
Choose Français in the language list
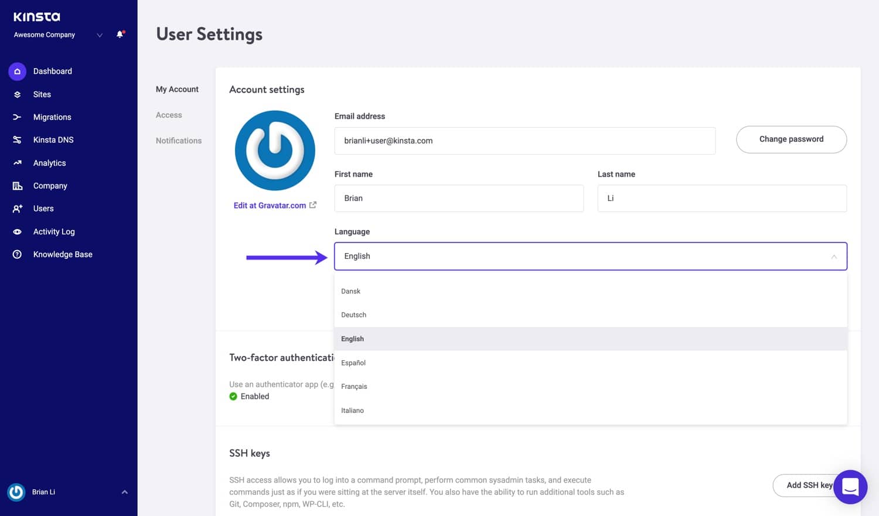tap(354, 387)
